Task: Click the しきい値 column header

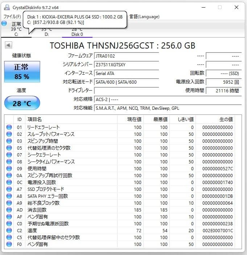Action: 182,120
